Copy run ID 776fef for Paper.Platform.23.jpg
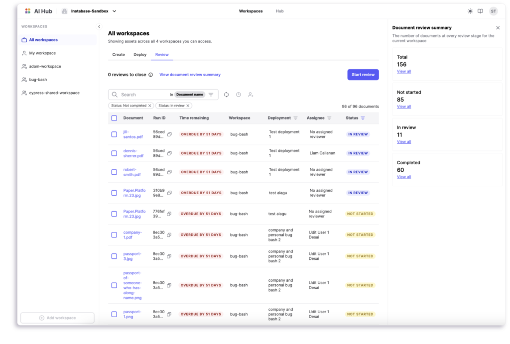 (169, 214)
